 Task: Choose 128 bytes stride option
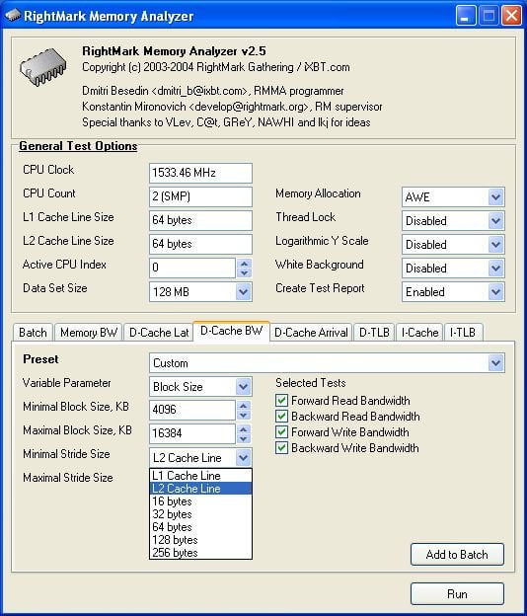pyautogui.click(x=200, y=540)
